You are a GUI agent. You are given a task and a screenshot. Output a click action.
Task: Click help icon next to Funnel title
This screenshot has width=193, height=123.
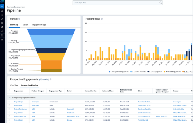(x=19, y=19)
